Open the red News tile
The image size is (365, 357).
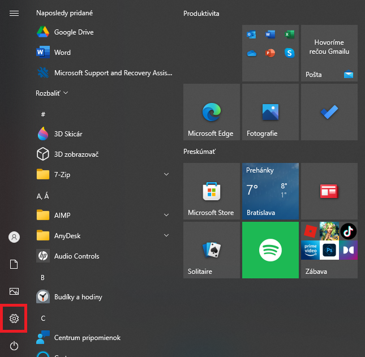[329, 191]
